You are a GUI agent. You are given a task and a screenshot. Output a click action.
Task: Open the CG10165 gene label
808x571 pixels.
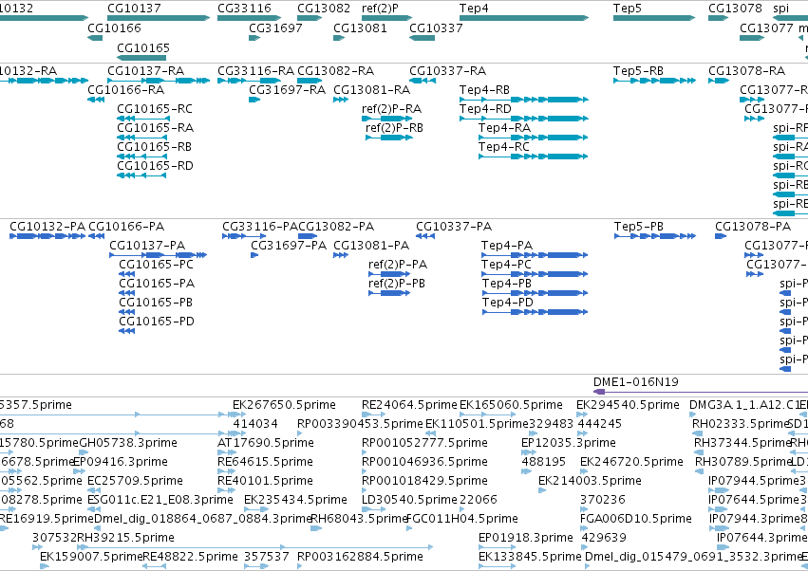[143, 47]
